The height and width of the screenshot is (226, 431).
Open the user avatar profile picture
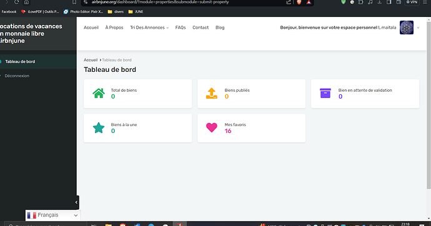pyautogui.click(x=407, y=27)
